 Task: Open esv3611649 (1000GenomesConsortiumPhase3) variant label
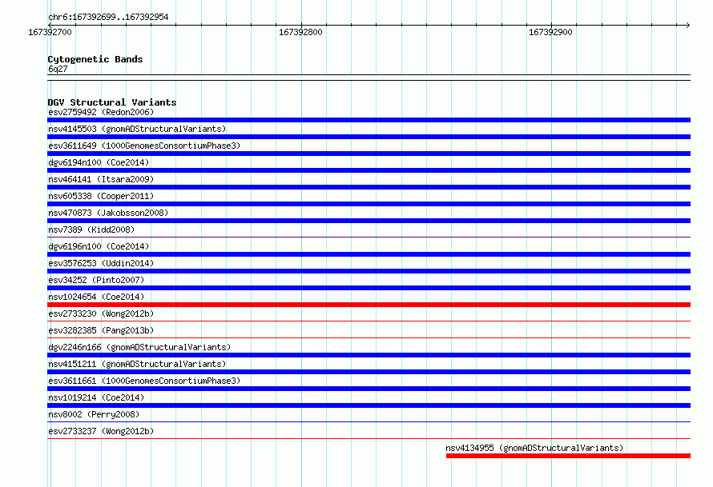[x=144, y=146]
